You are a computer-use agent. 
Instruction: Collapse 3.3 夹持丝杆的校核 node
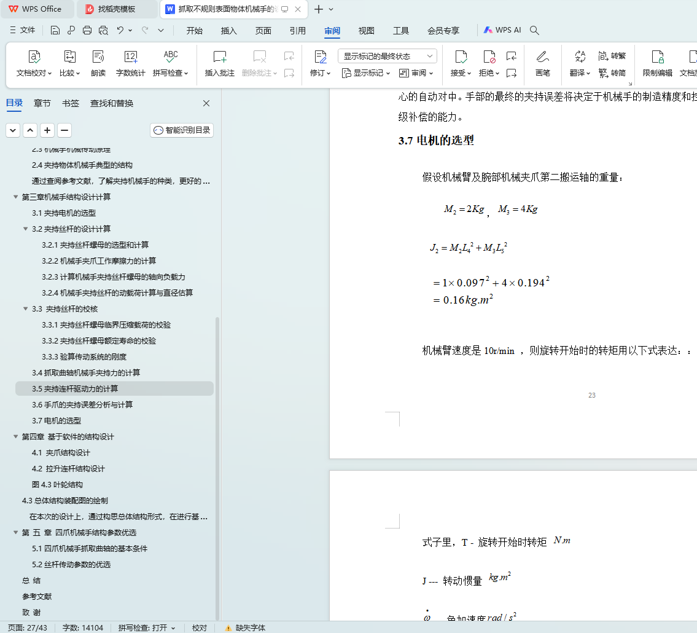25,309
